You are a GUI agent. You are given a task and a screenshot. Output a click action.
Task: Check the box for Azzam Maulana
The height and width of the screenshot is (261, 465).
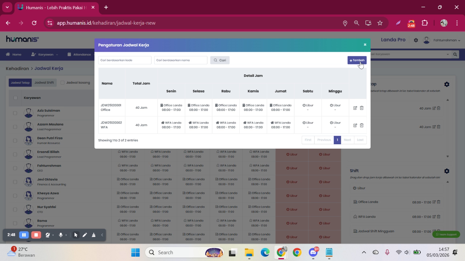[x=15, y=127]
